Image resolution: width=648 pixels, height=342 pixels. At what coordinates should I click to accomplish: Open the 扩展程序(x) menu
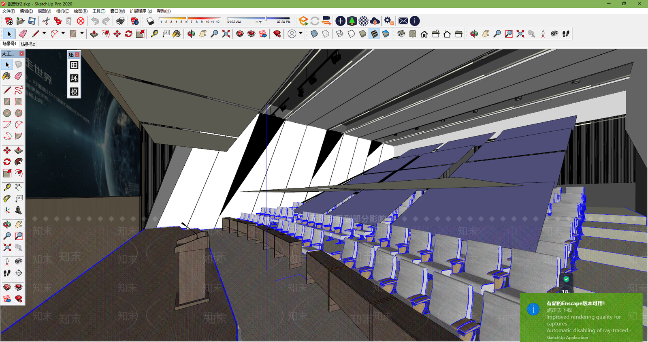tap(141, 11)
